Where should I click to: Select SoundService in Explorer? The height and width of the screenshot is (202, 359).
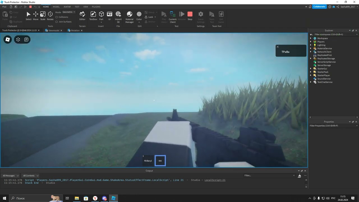click(324, 79)
